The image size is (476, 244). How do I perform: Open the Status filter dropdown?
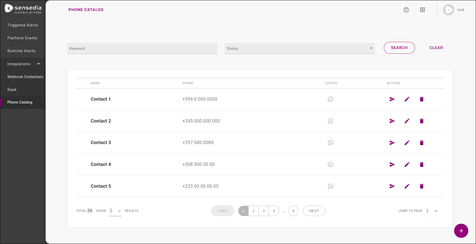coord(299,48)
